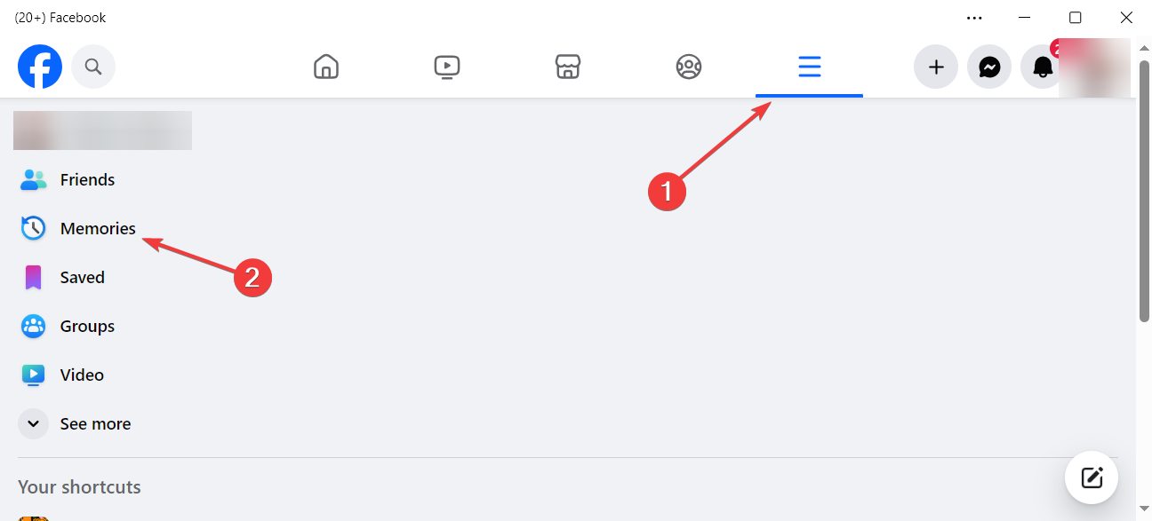Open the Facebook home feed
This screenshot has width=1152, height=521.
(326, 67)
